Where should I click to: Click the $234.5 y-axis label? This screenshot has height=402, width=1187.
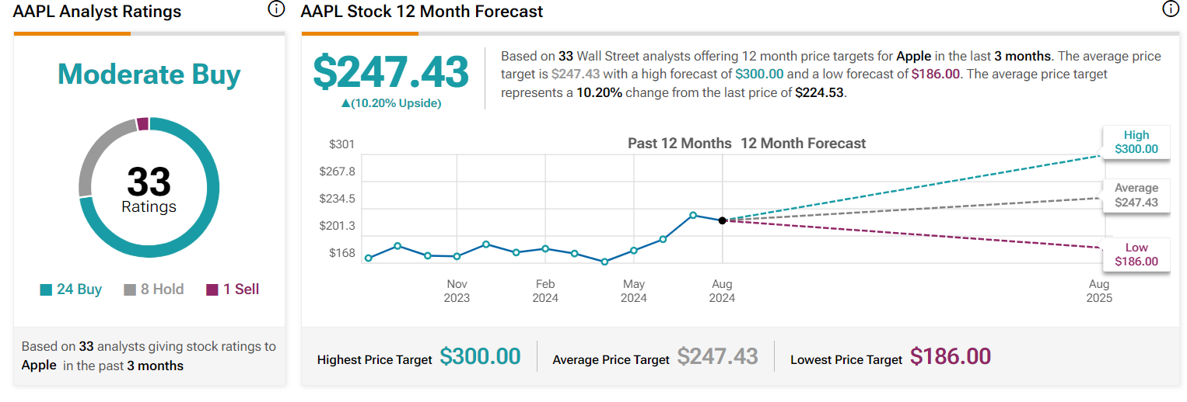tap(337, 199)
